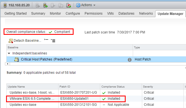Sort by the Patch ID column header

coord(79,86)
